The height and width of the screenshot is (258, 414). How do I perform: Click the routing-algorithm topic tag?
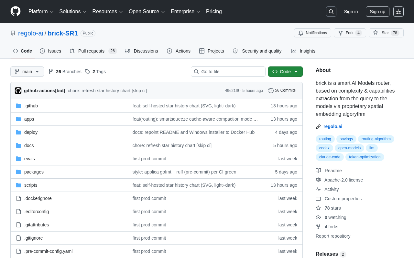376,139
